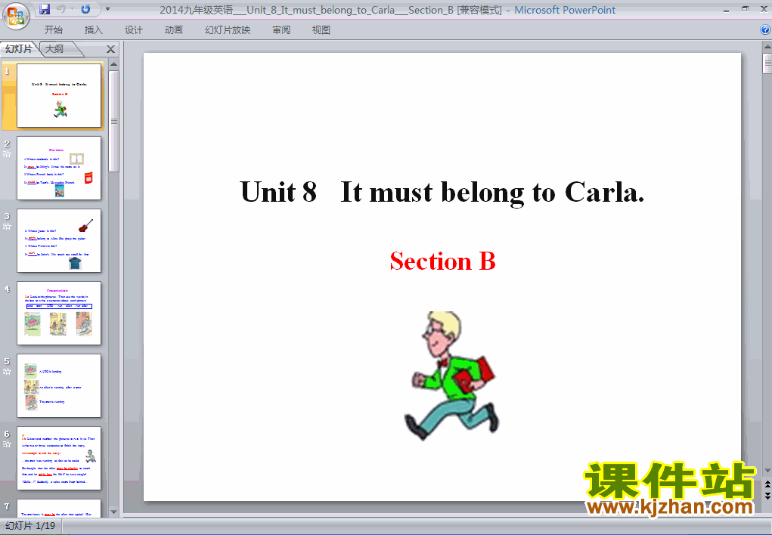
Task: Click animation star icon beside slide 5
Action: tap(7, 372)
